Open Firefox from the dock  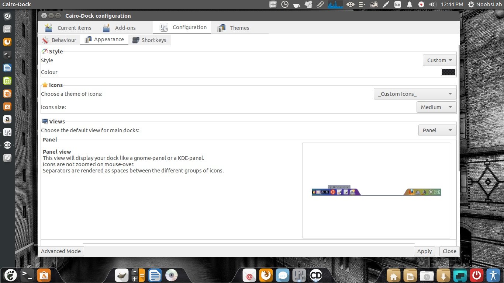tap(266, 275)
